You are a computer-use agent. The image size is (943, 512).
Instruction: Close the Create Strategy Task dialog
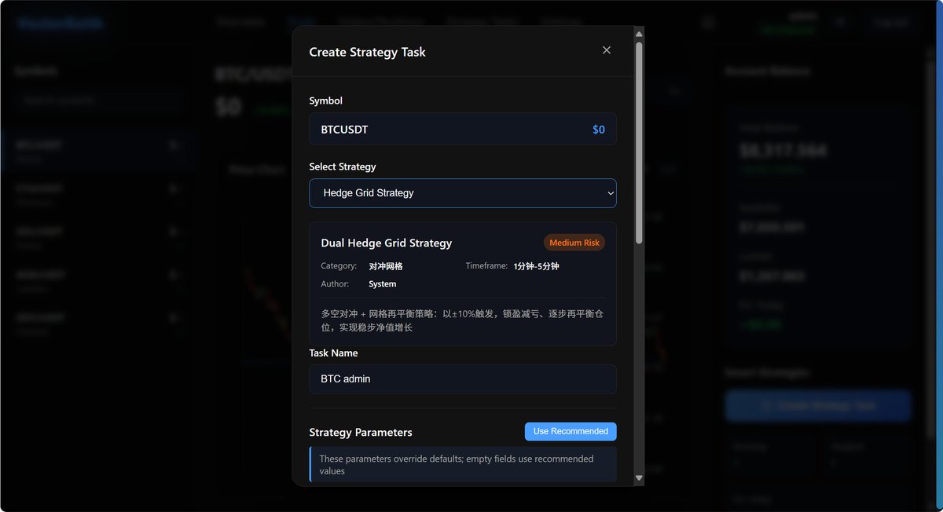tap(606, 50)
